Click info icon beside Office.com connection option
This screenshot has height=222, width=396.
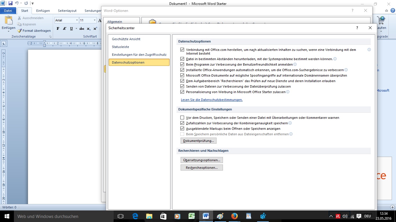click(x=369, y=50)
